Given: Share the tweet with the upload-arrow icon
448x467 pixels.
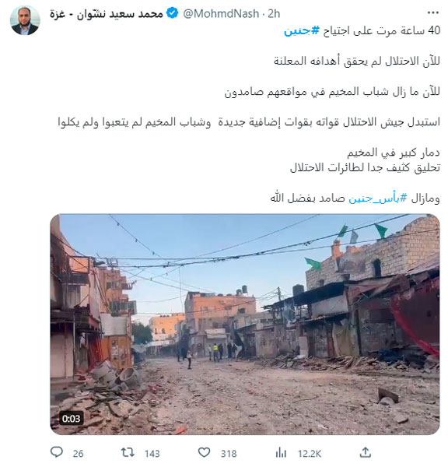Looking at the screenshot, I should pyautogui.click(x=366, y=452).
